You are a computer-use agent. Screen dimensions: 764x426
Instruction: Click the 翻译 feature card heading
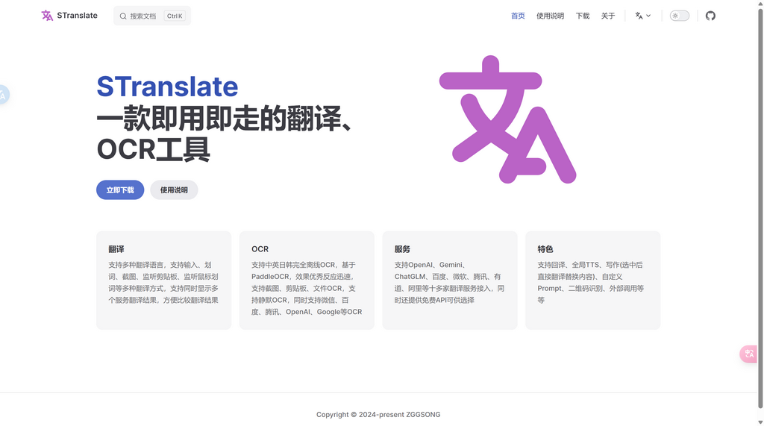coord(116,249)
